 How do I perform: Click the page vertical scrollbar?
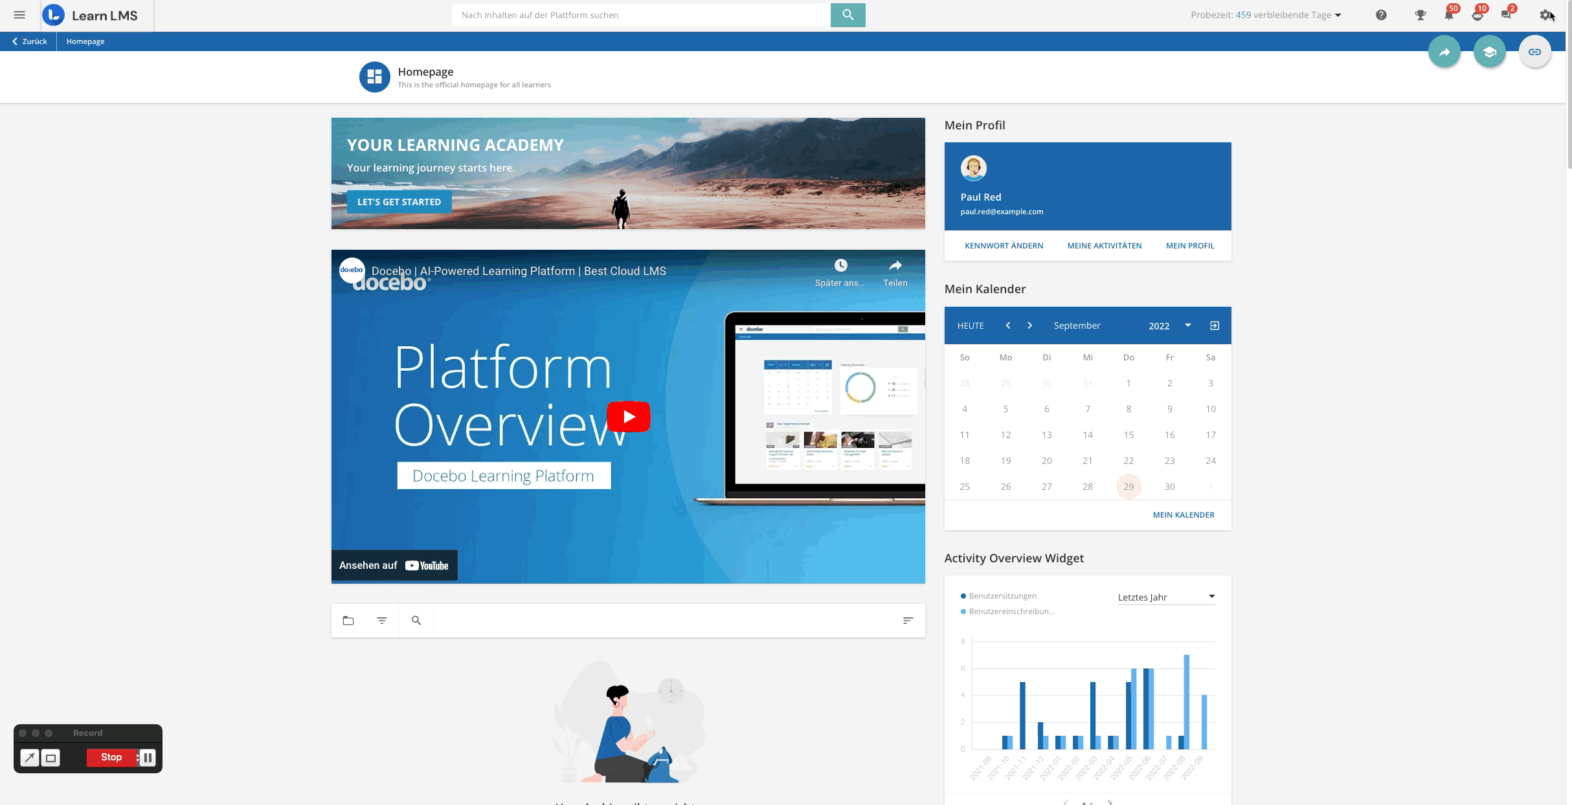coord(1569,84)
